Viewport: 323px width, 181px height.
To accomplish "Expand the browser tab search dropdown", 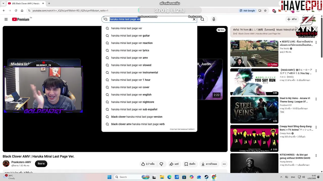I will click(4, 4).
